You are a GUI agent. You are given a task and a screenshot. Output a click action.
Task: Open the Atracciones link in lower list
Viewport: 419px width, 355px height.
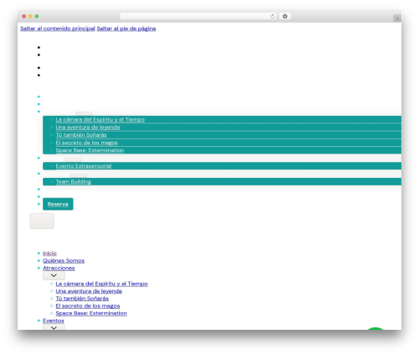pyautogui.click(x=59, y=268)
